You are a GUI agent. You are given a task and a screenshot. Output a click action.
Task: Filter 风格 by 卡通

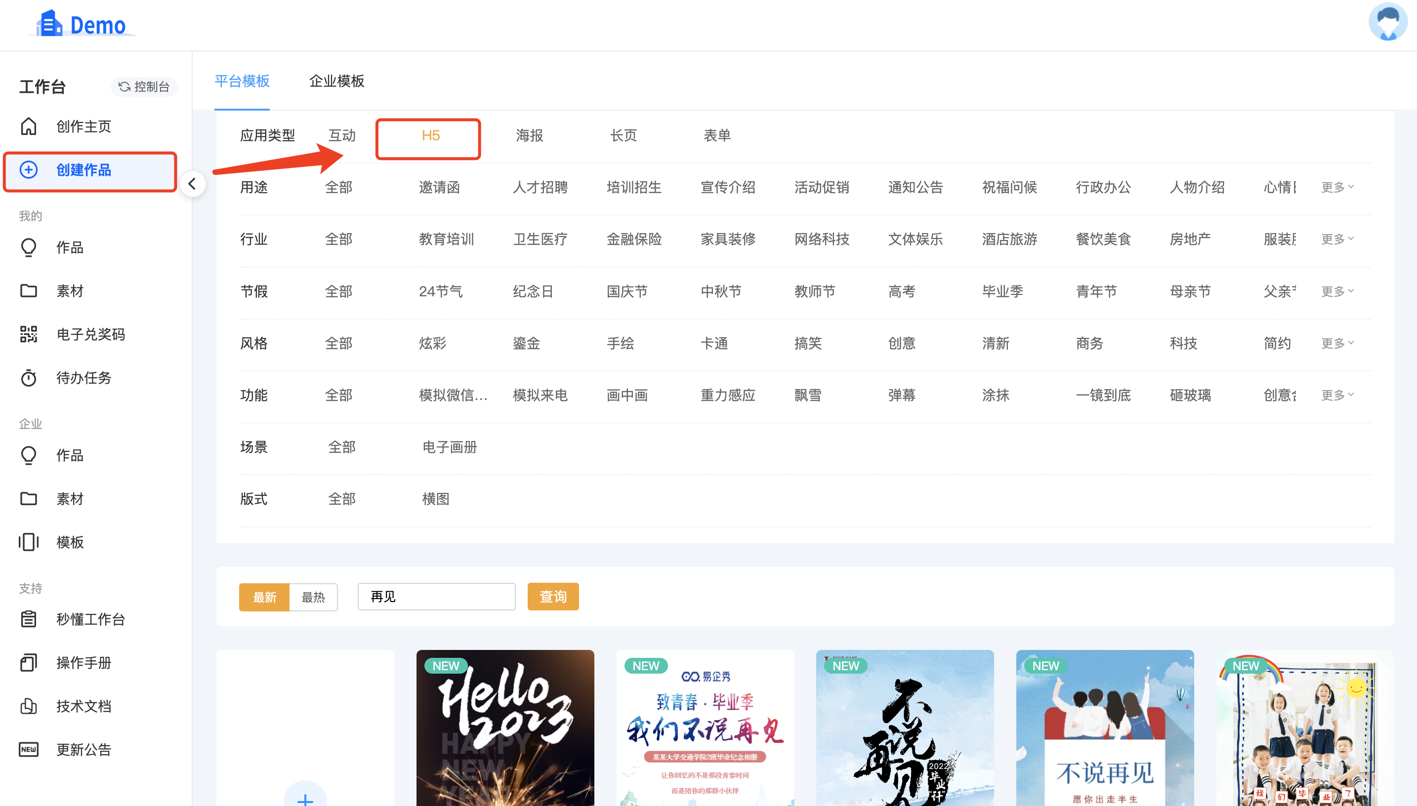[714, 344]
